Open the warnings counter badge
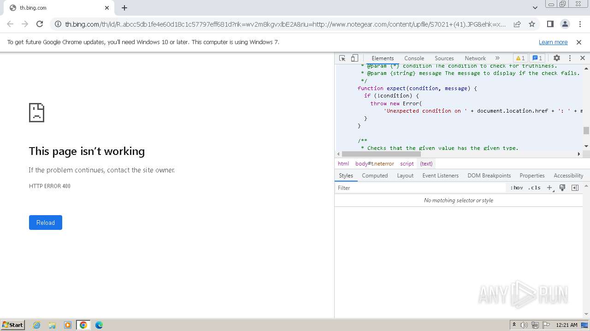 [520, 58]
